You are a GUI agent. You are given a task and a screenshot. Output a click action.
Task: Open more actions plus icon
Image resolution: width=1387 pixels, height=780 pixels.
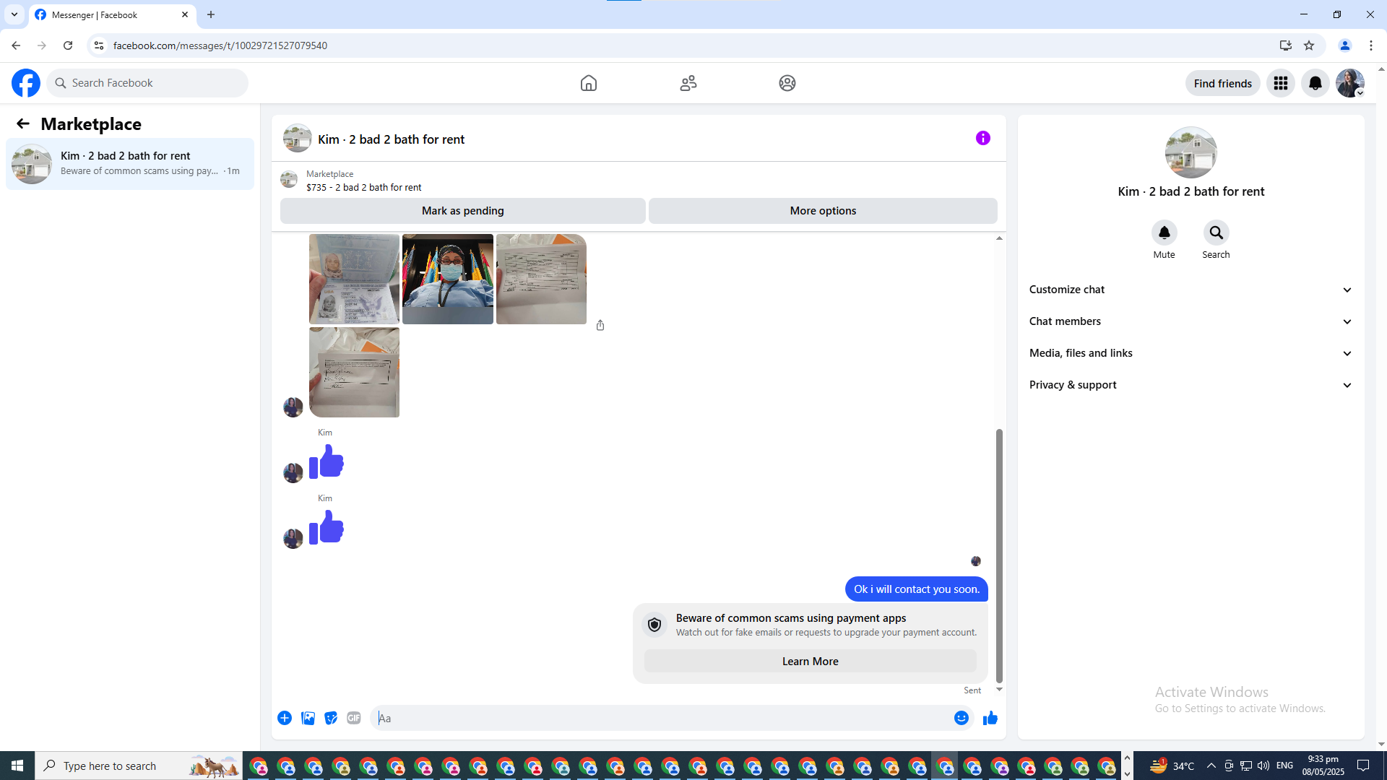[x=285, y=718]
